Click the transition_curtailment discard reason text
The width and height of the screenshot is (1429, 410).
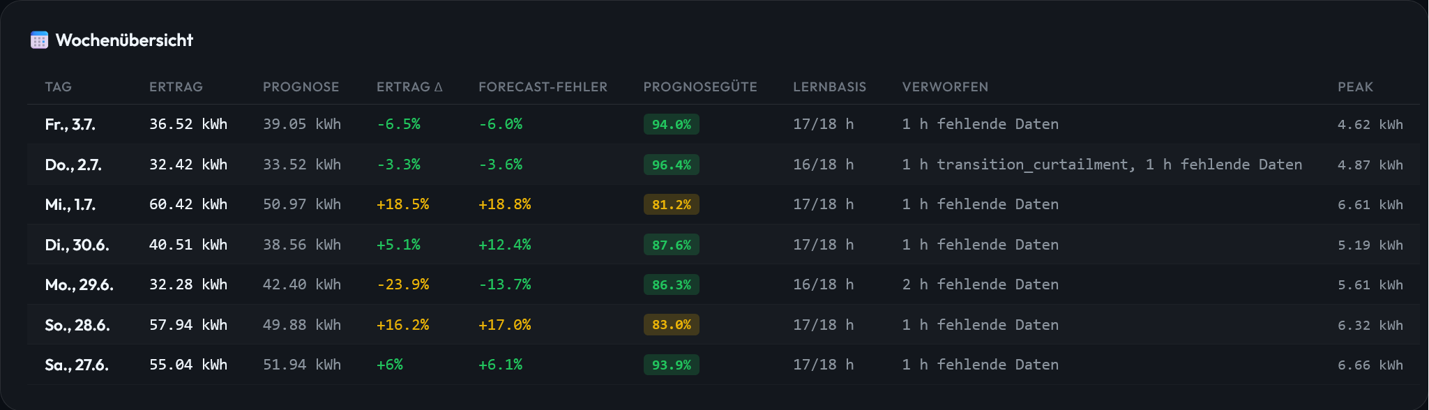tap(1032, 165)
